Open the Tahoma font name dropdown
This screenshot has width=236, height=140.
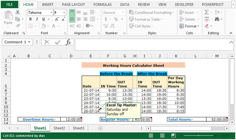pyautogui.click(x=51, y=12)
